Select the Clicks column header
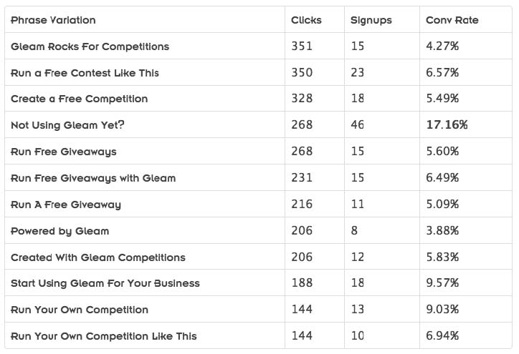Viewport: 519px width, 354px height. click(x=306, y=20)
